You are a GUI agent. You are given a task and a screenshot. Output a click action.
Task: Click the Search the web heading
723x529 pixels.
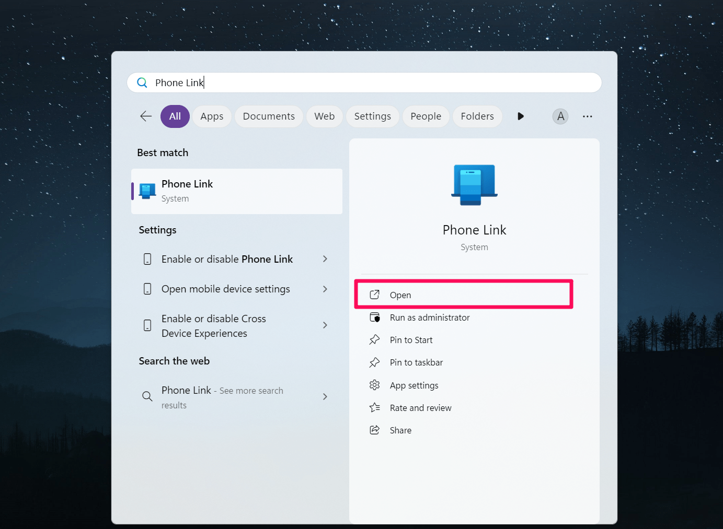click(x=174, y=361)
